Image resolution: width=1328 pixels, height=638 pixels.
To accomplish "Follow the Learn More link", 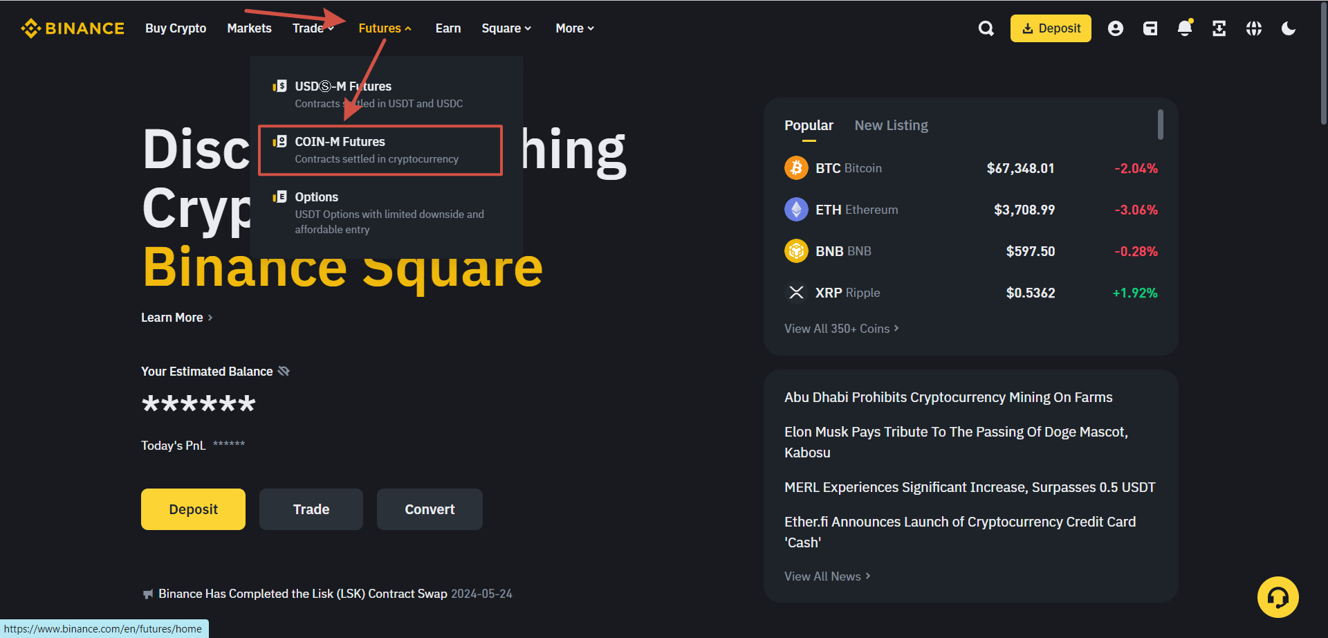I will [x=177, y=318].
